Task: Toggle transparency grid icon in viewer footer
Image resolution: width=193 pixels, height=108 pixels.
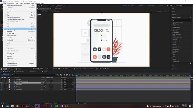Action: click(77, 69)
